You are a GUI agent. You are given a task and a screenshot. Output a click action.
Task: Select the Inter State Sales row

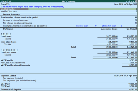point(69,42)
